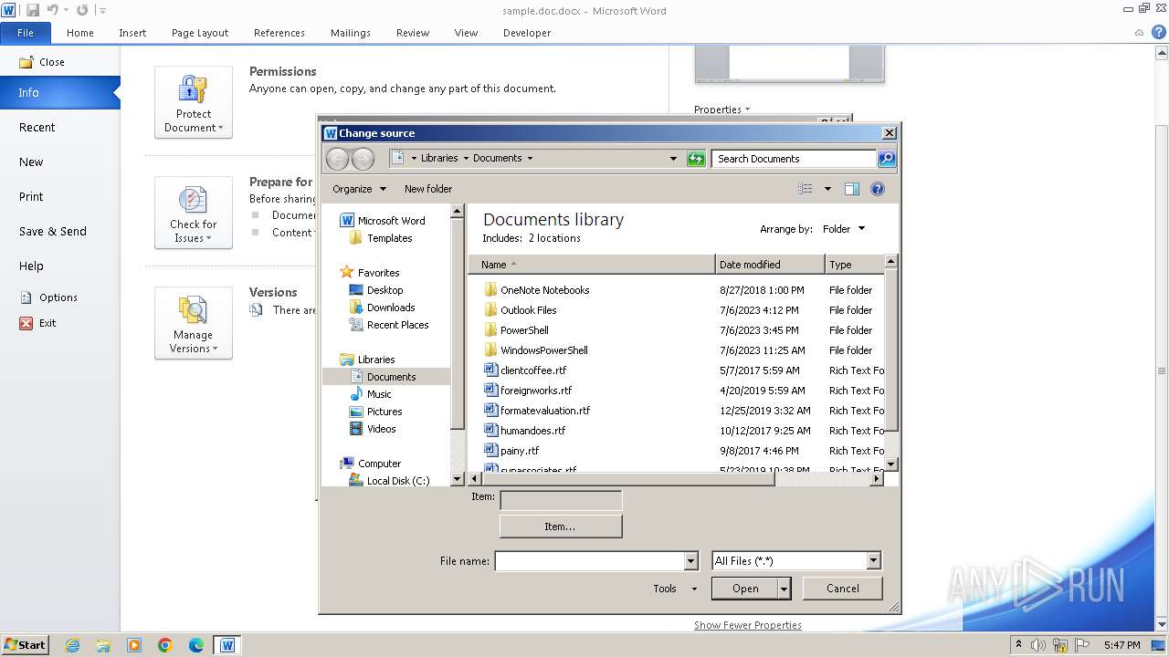Select Save & Send in backstage
Image resolution: width=1169 pixels, height=657 pixels.
pyautogui.click(x=53, y=232)
